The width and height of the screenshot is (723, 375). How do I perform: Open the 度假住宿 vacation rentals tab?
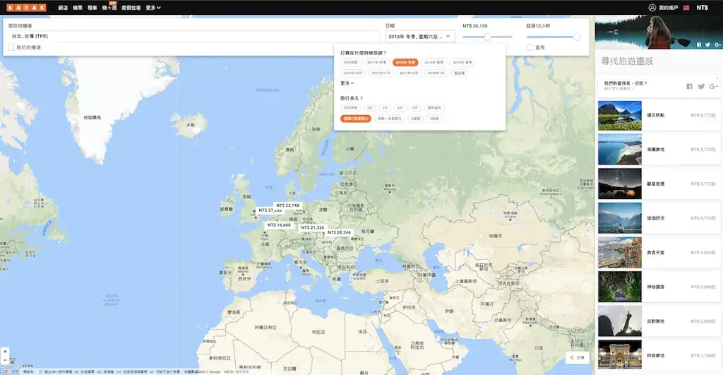click(131, 8)
